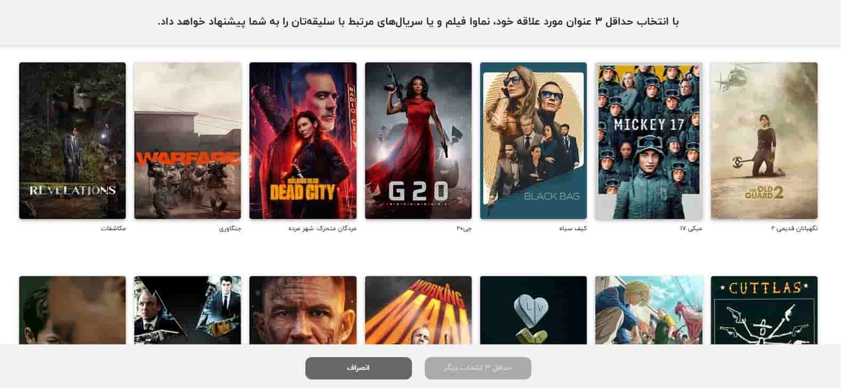Pick the G20 movie poster
This screenshot has height=388, width=841.
418,141
